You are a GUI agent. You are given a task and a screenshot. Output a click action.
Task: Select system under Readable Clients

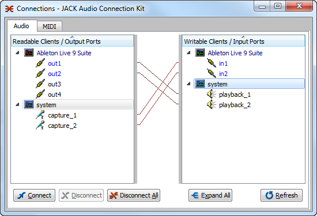tap(78, 104)
